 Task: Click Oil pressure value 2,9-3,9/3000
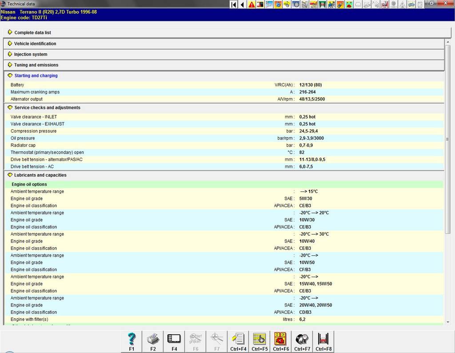coord(311,138)
